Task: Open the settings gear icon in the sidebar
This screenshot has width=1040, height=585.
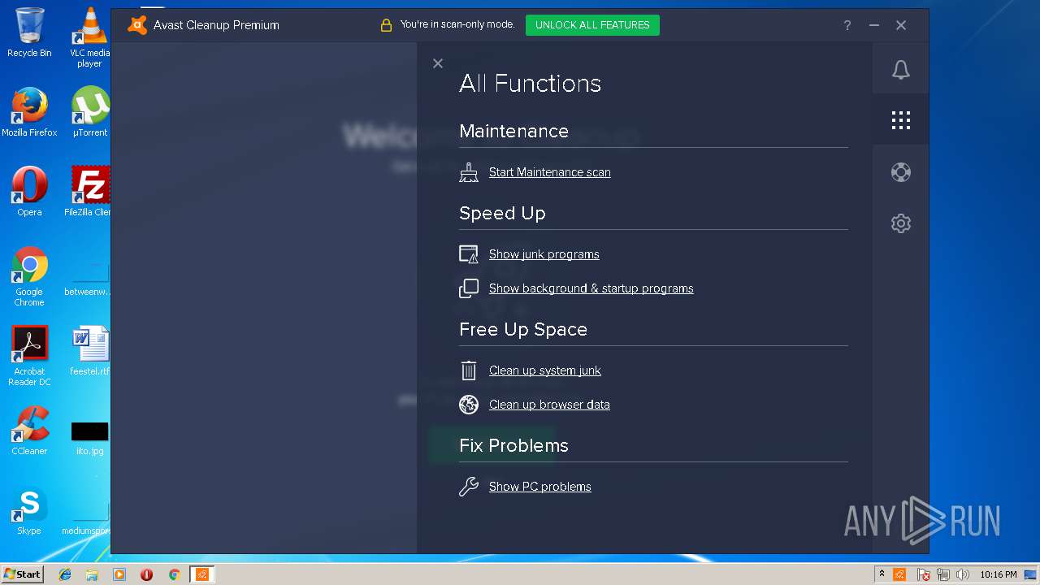Action: point(900,223)
